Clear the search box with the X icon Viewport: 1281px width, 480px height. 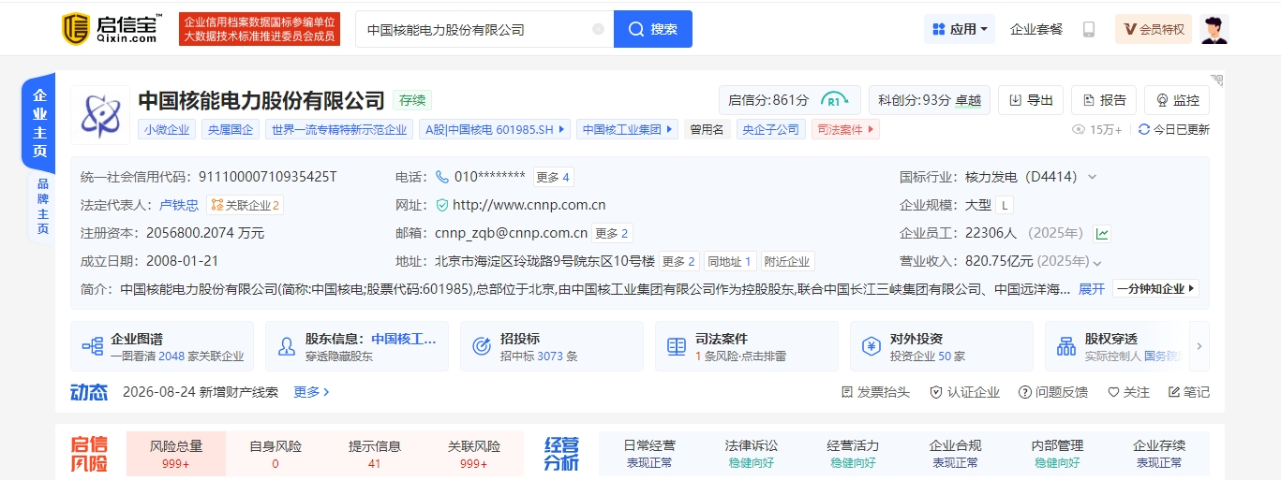click(x=598, y=29)
